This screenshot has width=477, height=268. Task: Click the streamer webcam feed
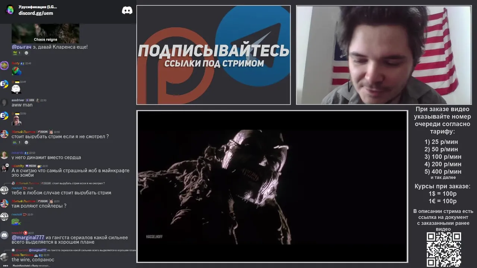pos(384,55)
